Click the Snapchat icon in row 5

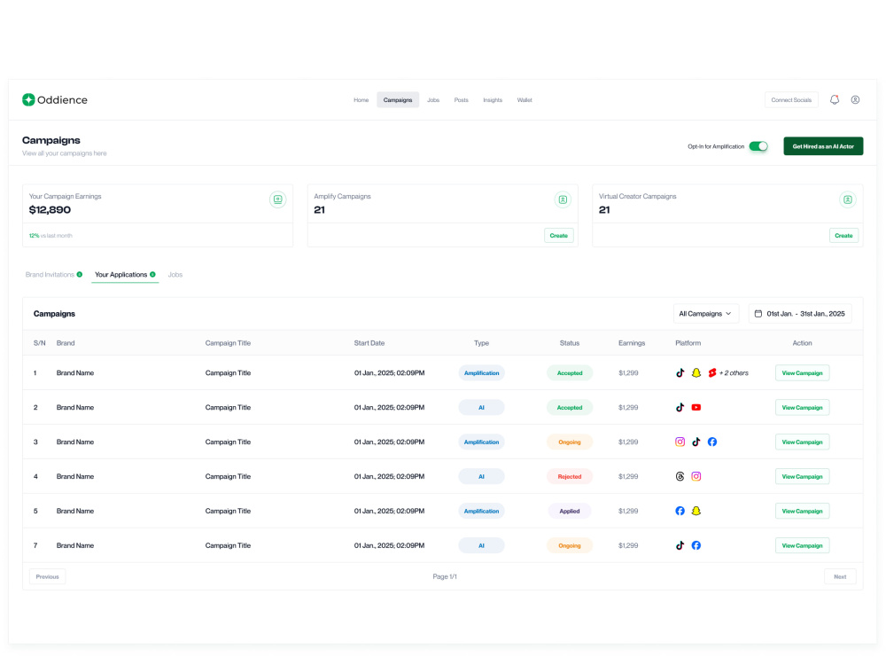(696, 511)
